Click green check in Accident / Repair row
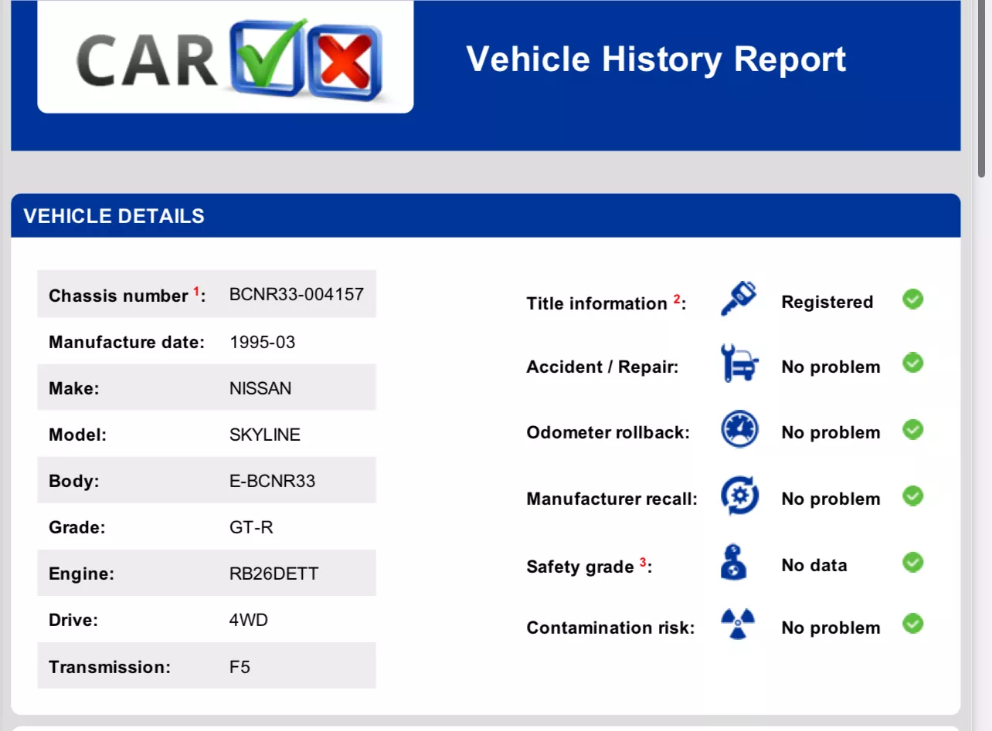Screen dimensions: 992x731 tap(912, 362)
